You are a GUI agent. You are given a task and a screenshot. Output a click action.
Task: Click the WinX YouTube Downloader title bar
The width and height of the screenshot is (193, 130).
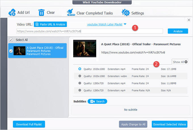tap(102, 2)
